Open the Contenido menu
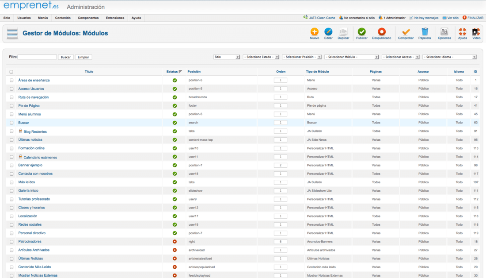The height and width of the screenshot is (278, 486). coord(63,18)
